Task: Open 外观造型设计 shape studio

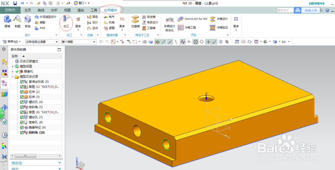Action: (46, 17)
